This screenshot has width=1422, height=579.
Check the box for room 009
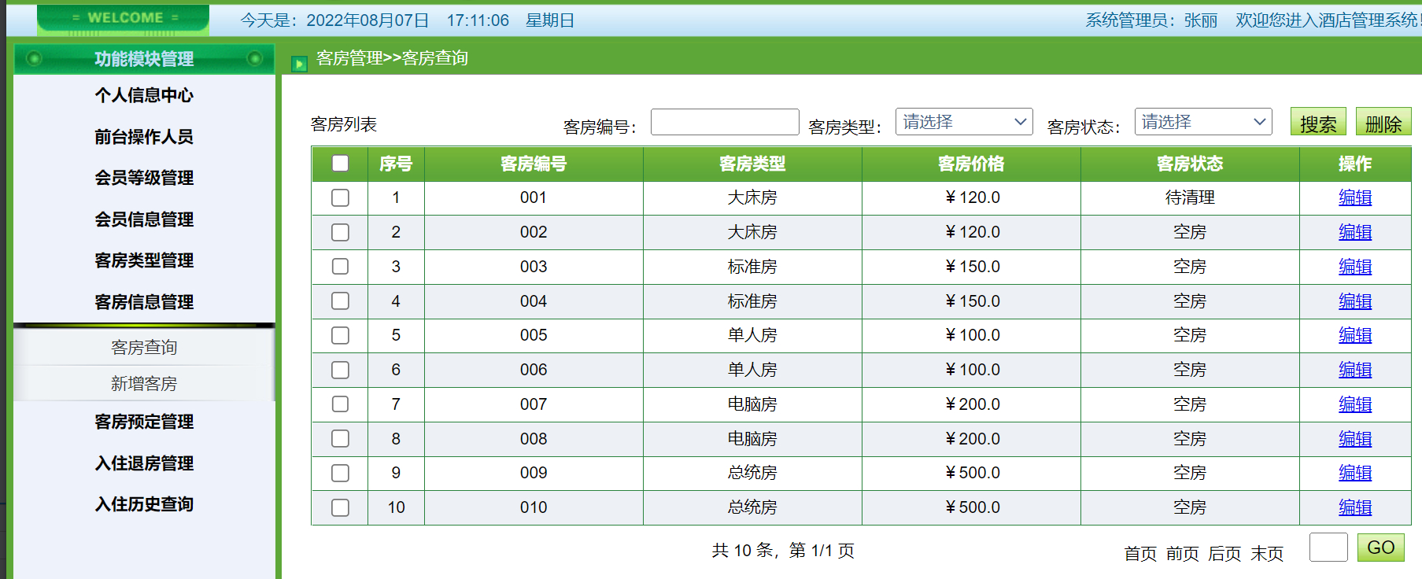point(340,473)
